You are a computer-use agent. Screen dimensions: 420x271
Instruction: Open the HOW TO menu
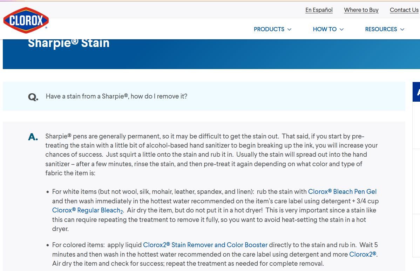(x=324, y=29)
